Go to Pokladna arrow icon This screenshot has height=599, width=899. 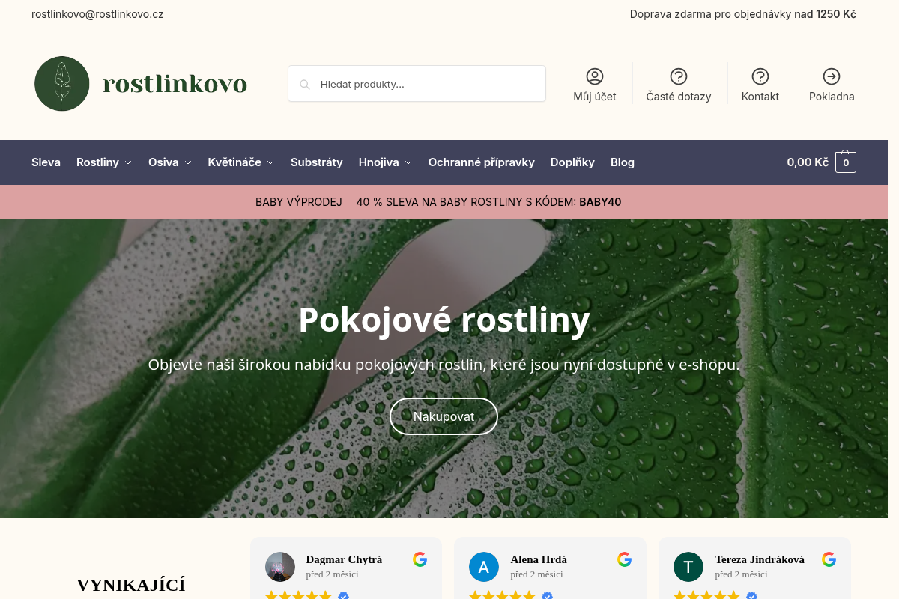(x=832, y=76)
